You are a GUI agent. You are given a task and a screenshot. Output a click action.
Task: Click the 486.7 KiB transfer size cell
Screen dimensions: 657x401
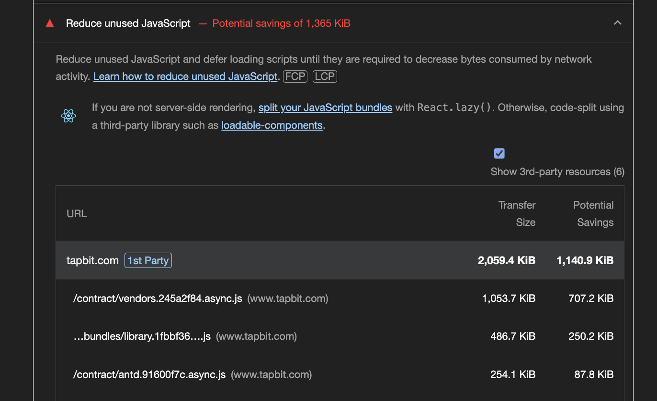click(513, 336)
